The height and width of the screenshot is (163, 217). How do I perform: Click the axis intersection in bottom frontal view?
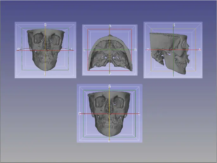pos(109,113)
